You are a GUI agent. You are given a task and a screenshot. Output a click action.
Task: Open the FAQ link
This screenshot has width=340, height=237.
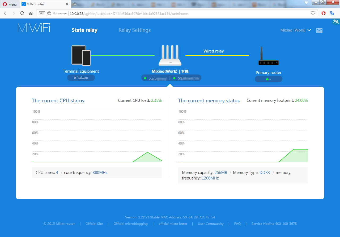[237, 224]
